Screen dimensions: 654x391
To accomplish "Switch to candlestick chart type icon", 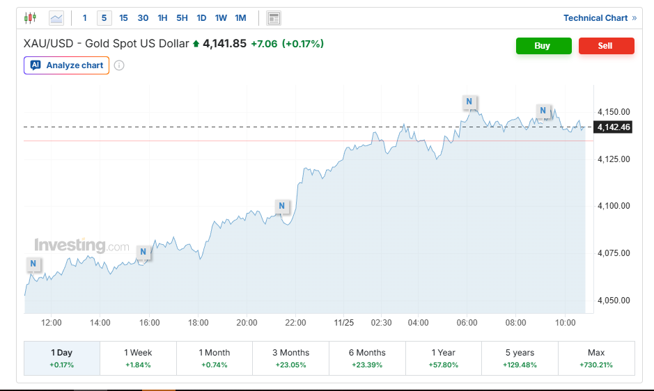I will point(29,18).
